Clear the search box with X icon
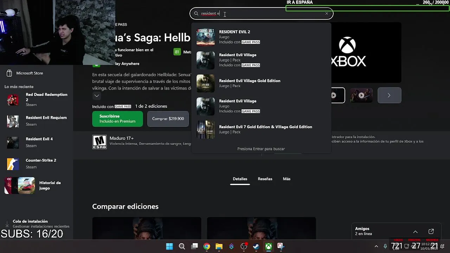 click(x=327, y=13)
